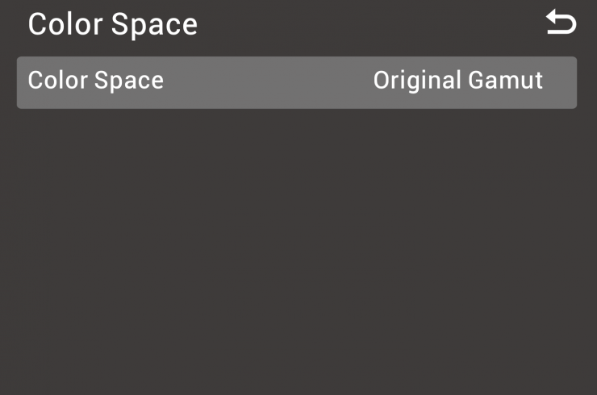This screenshot has height=395, width=597.
Task: Click the Color Space header text
Action: pos(112,24)
